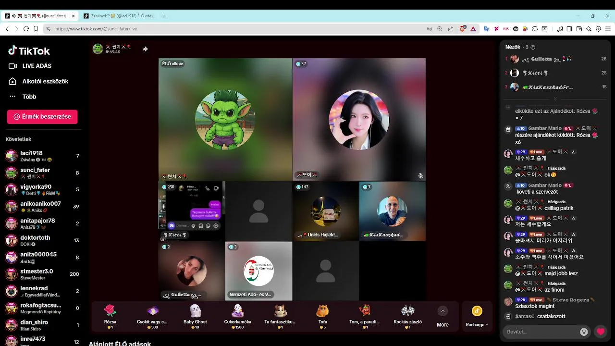The image size is (615, 346).
Task: Select the 도아 guest video tile
Action: [x=359, y=119]
